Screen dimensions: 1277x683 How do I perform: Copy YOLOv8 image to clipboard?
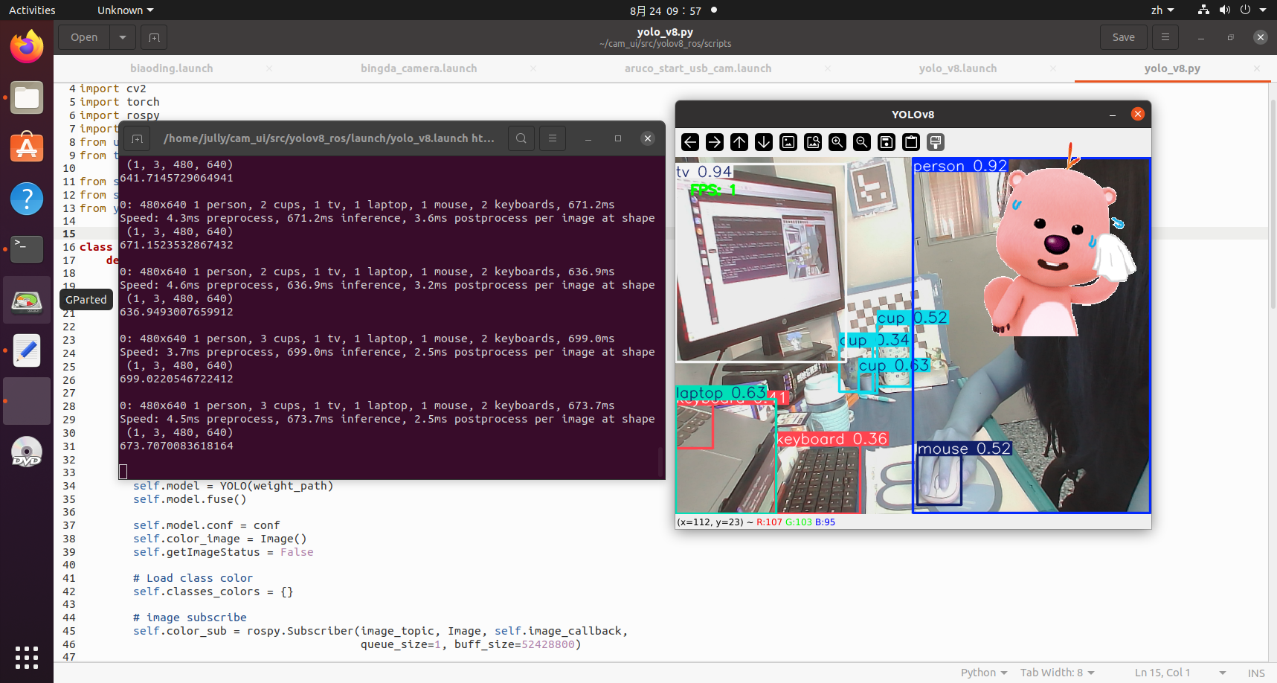(x=911, y=142)
